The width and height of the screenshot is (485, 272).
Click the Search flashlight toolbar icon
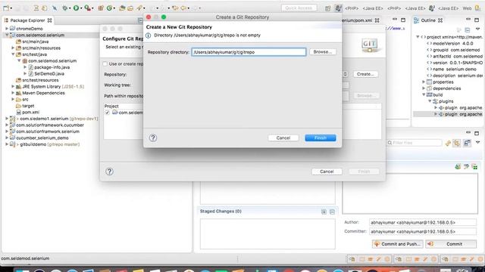(139, 8)
